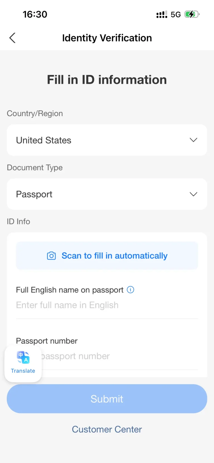Open the Document Type dropdown
Image resolution: width=214 pixels, height=463 pixels.
click(107, 194)
